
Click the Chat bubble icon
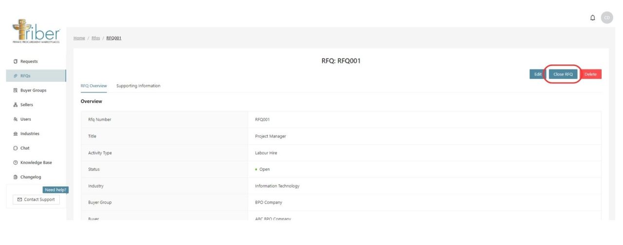tap(16, 148)
